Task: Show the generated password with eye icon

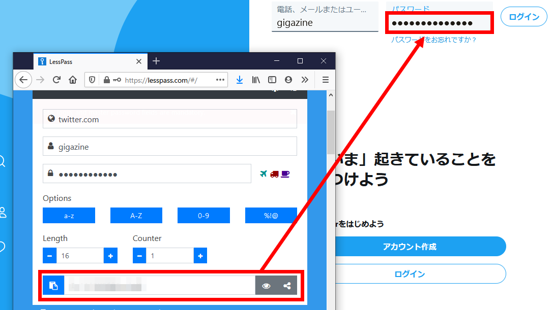Action: coord(266,286)
